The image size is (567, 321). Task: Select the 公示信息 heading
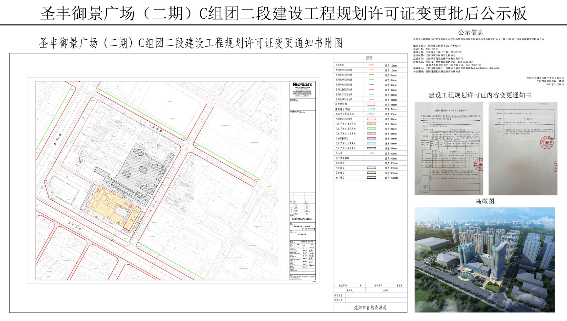pos(471,32)
